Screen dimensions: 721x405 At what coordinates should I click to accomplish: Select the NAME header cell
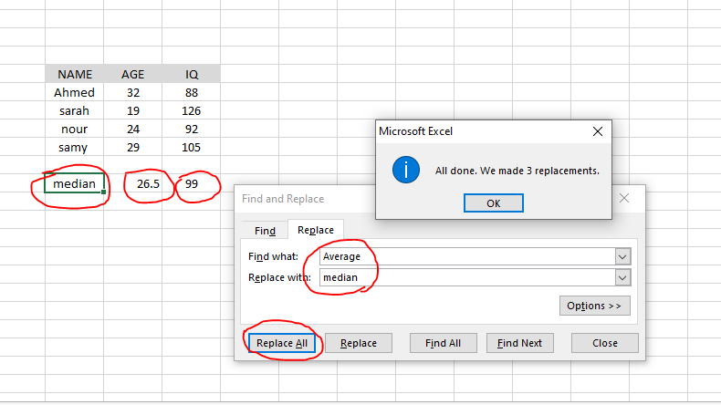74,74
